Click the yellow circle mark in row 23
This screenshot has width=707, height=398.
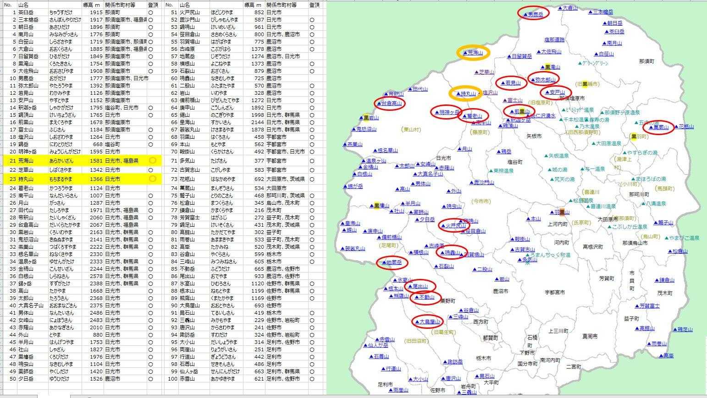pyautogui.click(x=153, y=179)
